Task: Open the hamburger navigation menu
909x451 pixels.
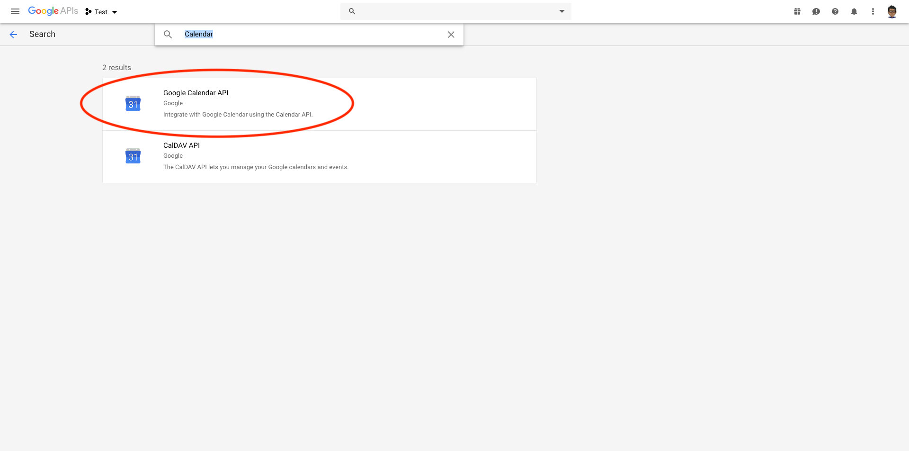Action: (x=15, y=11)
